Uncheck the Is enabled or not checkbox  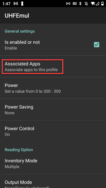point(96,45)
